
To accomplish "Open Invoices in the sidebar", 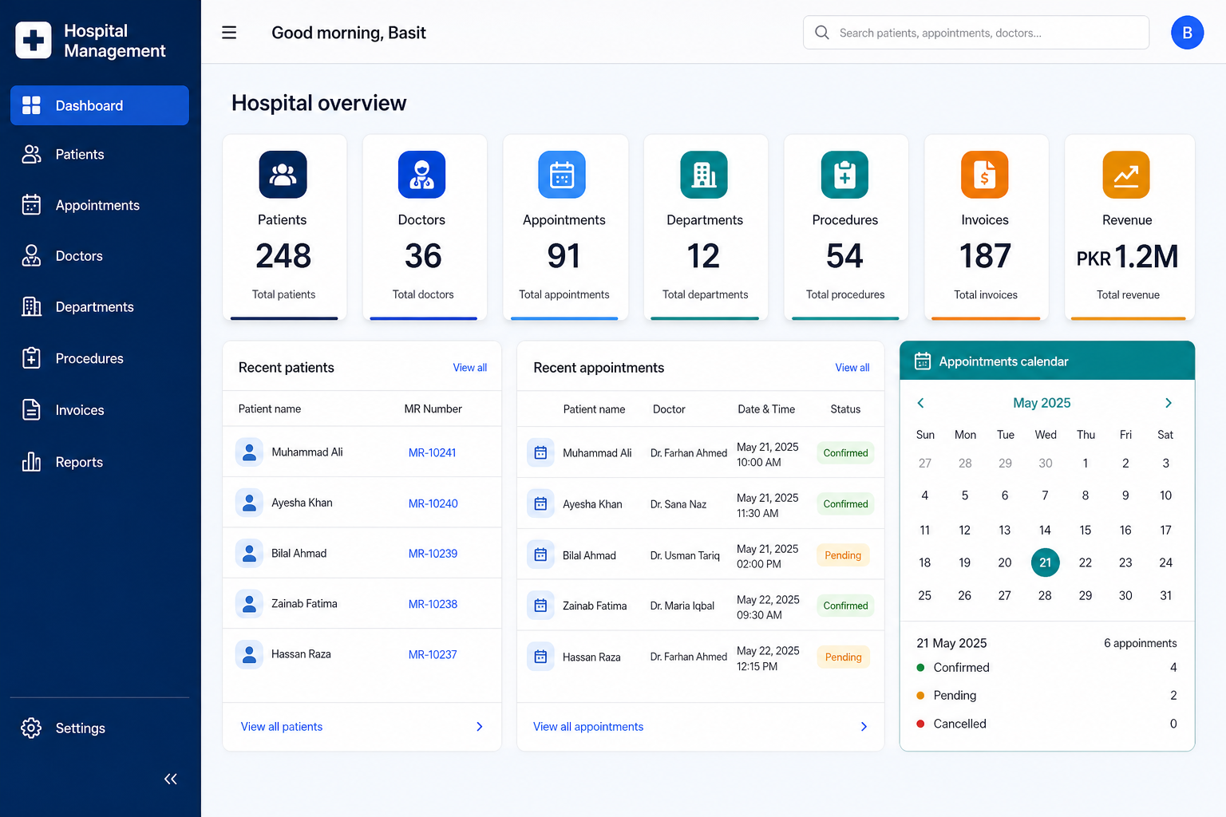I will 100,410.
